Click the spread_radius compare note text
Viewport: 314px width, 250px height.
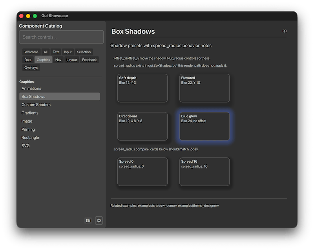156,149
